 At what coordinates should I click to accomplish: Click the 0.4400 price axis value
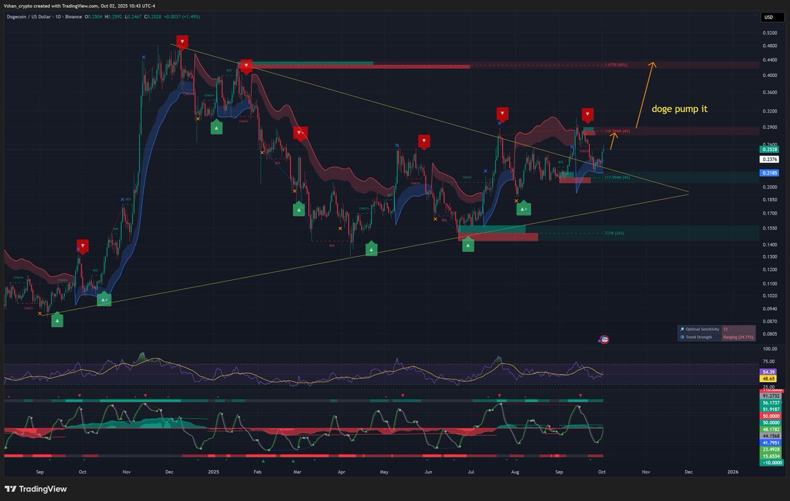click(768, 60)
